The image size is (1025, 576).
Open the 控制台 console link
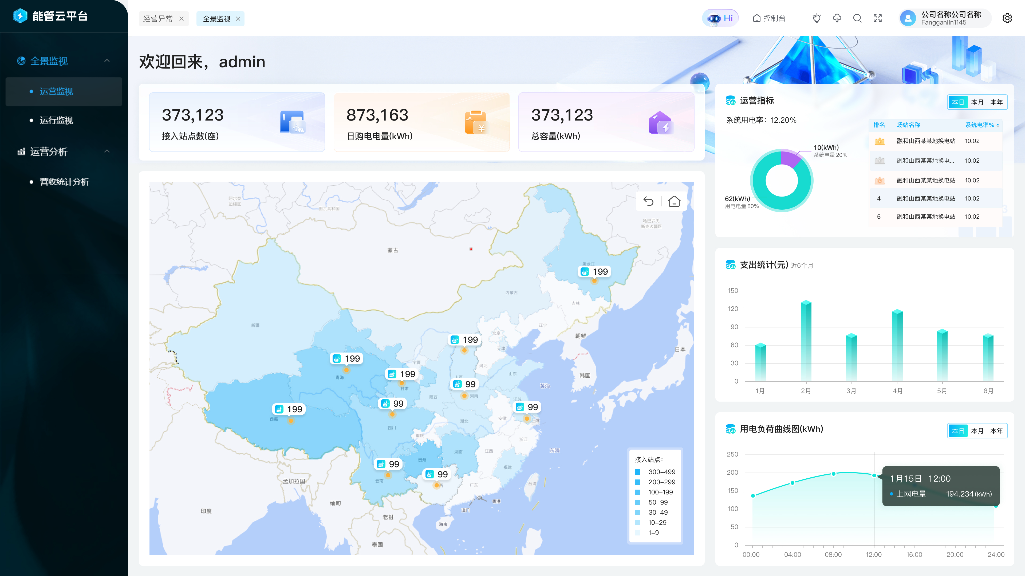[769, 18]
